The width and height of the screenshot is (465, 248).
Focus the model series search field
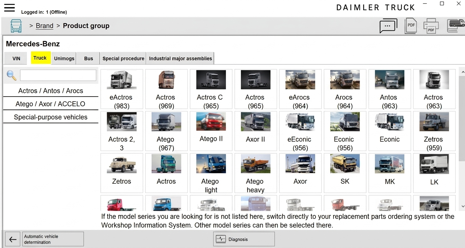pos(58,75)
